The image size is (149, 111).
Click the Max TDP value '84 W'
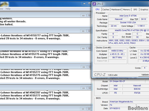[x=144, y=19]
